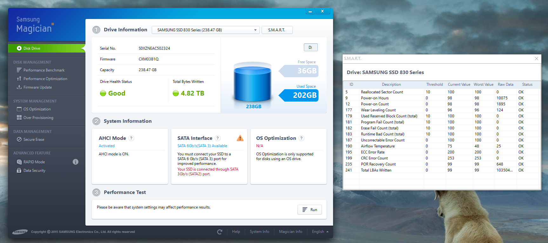
Task: Select the Disk Drive sidebar item
Action: pyautogui.click(x=47, y=48)
